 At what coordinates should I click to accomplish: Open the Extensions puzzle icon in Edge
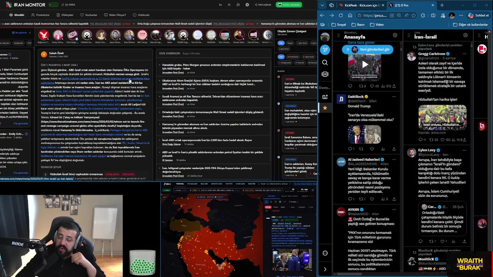click(x=423, y=15)
